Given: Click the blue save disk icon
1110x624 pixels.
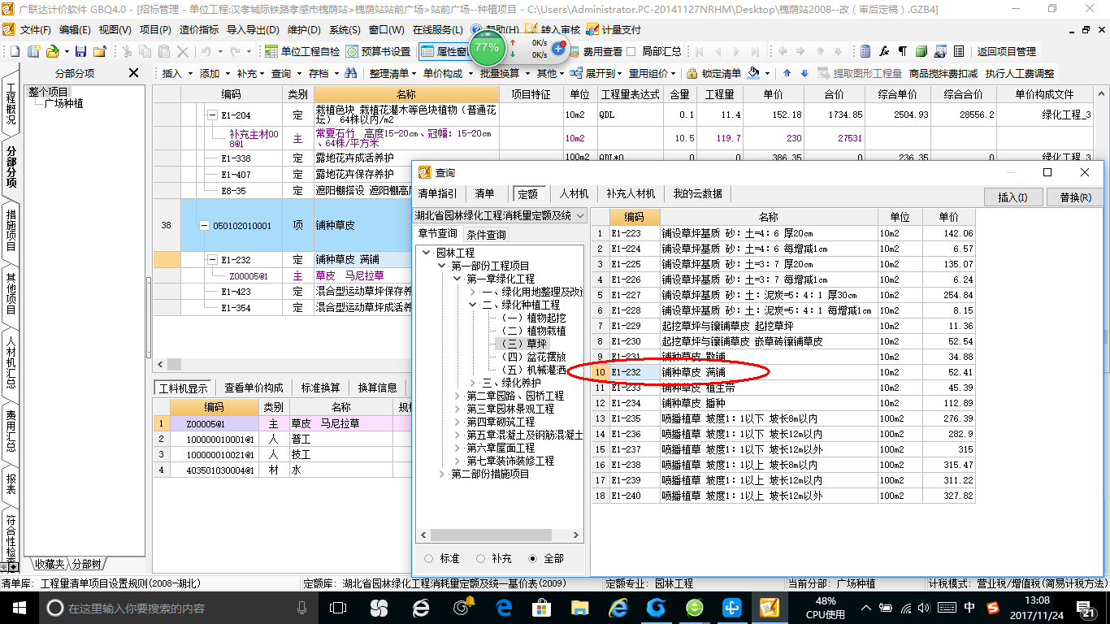Looking at the screenshot, I should coord(82,51).
